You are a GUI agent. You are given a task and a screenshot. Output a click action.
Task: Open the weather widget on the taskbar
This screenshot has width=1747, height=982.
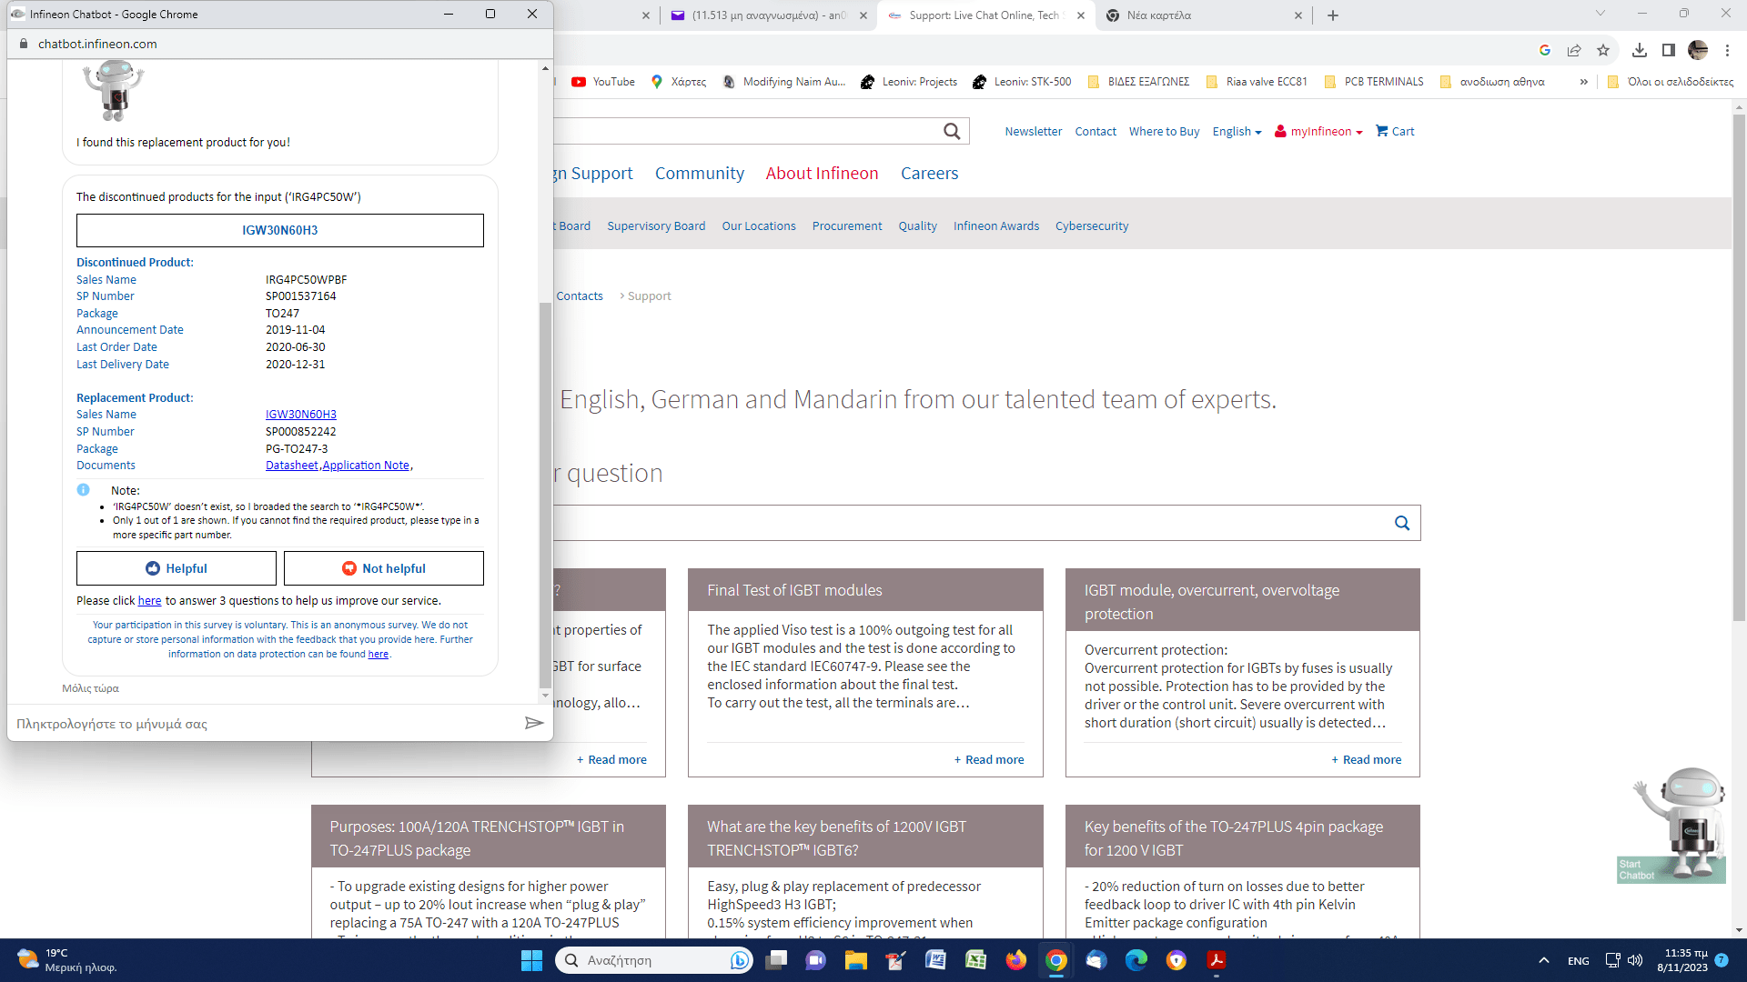click(68, 960)
